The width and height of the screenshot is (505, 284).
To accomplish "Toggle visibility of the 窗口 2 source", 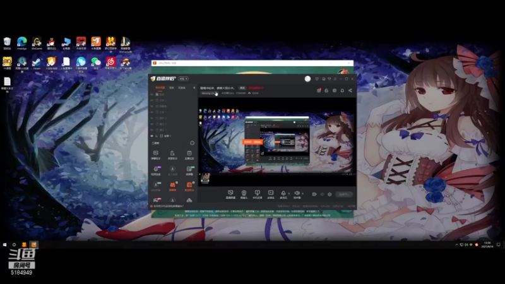I will pyautogui.click(x=152, y=124).
